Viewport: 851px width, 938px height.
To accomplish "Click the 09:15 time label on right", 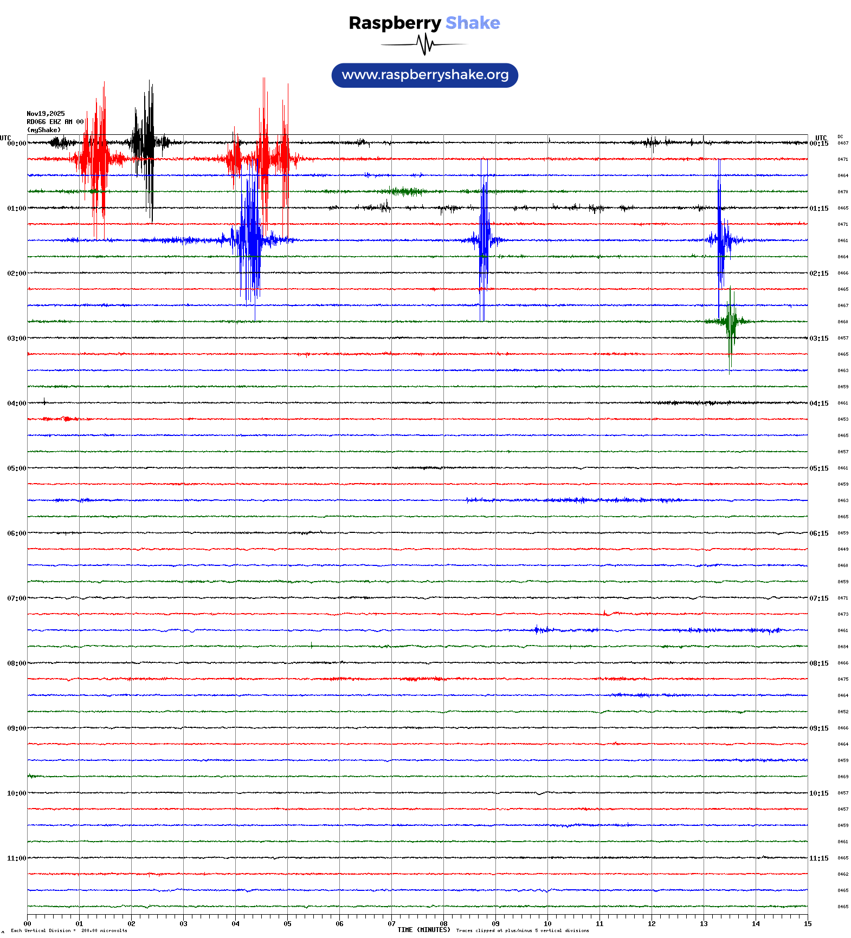I will pos(818,728).
